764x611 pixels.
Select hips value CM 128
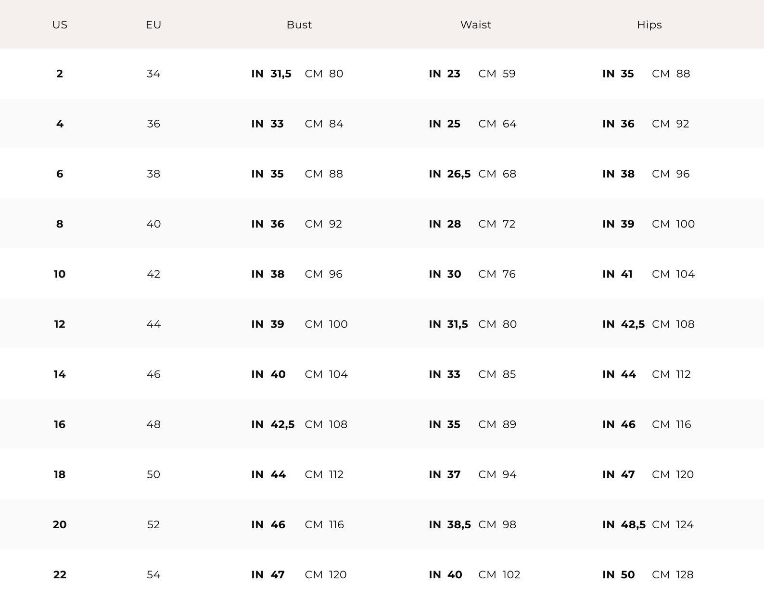673,574
